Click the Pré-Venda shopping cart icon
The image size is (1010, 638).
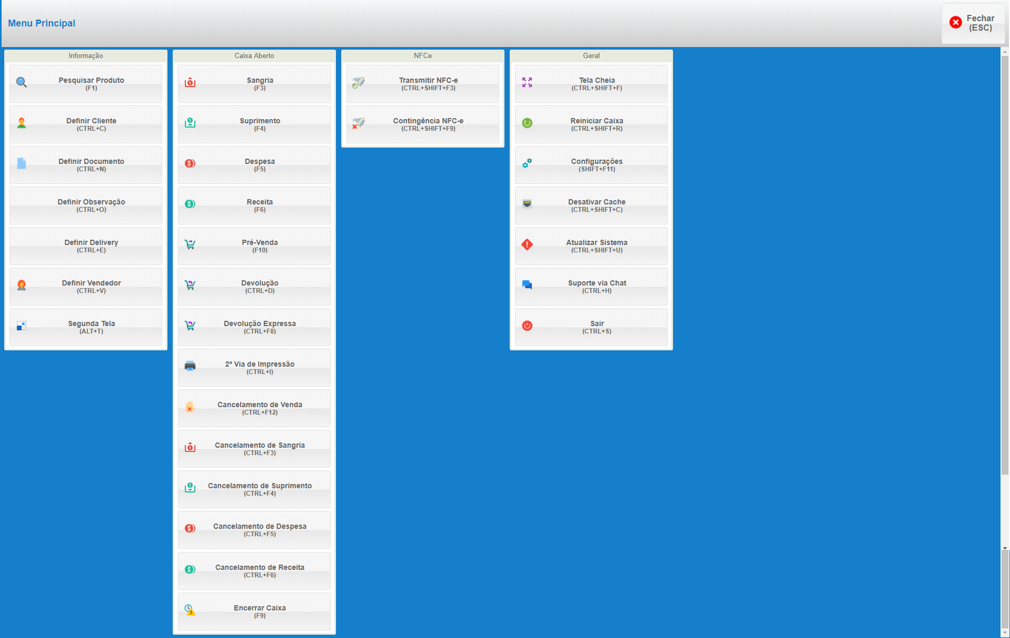(190, 245)
